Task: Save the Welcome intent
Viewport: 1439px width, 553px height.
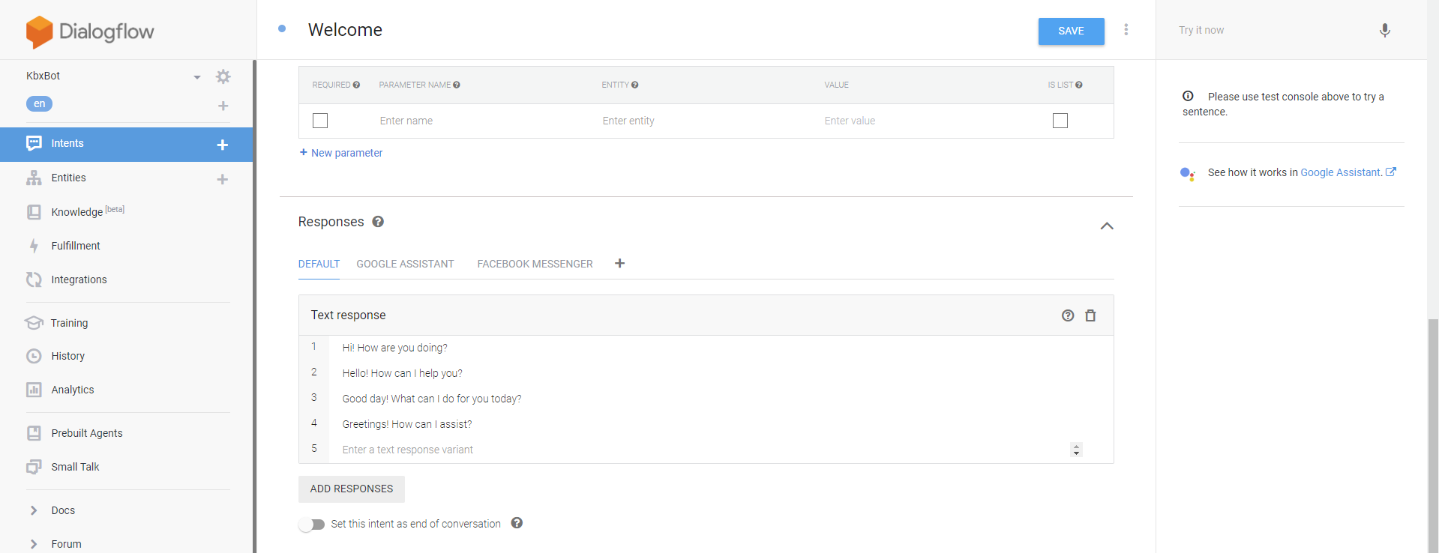Action: tap(1071, 31)
